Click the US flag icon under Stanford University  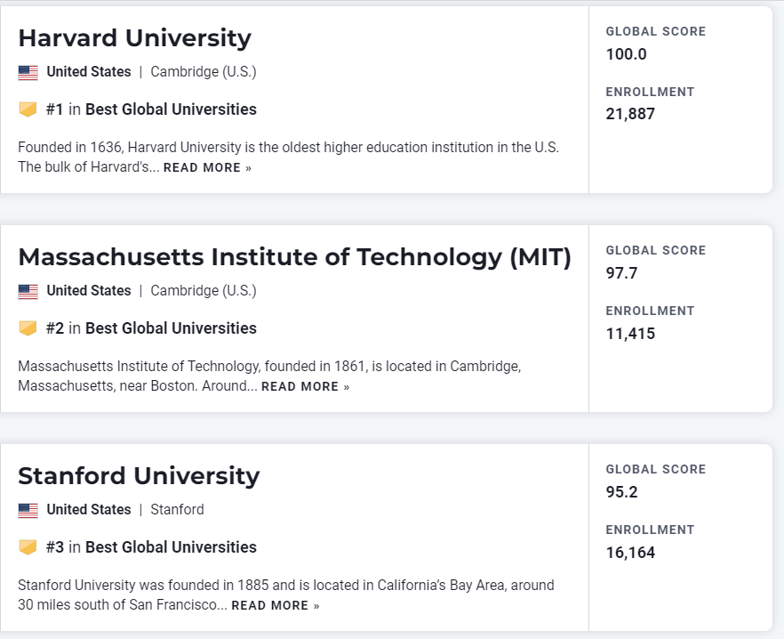28,510
